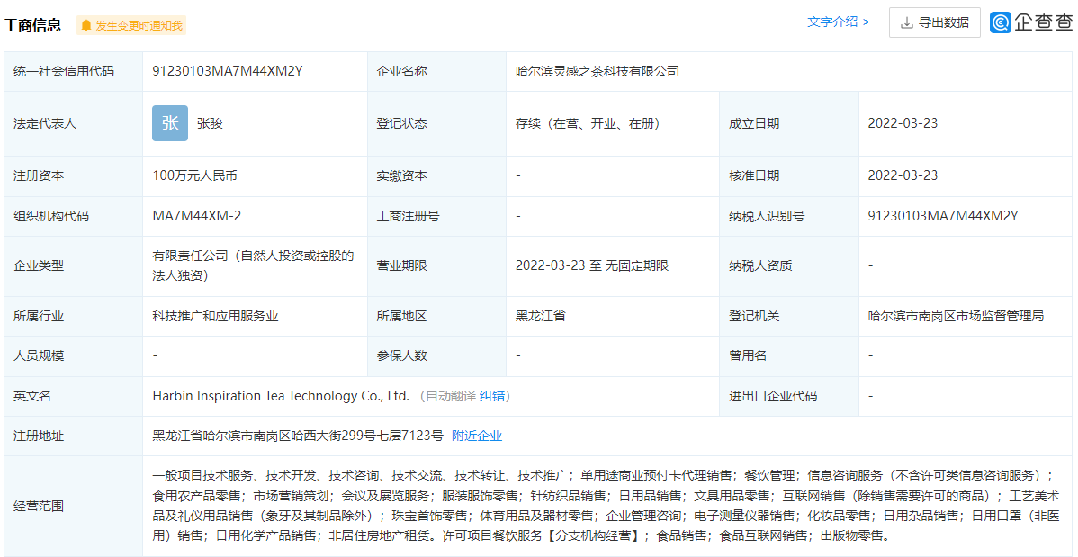The height and width of the screenshot is (557, 1078).
Task: Click registration authority 哈尔滨市南岗区市场监督管理局
Action: pyautogui.click(x=957, y=317)
